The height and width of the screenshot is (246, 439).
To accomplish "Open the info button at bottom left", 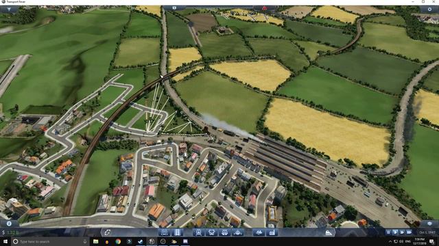I will (9, 223).
